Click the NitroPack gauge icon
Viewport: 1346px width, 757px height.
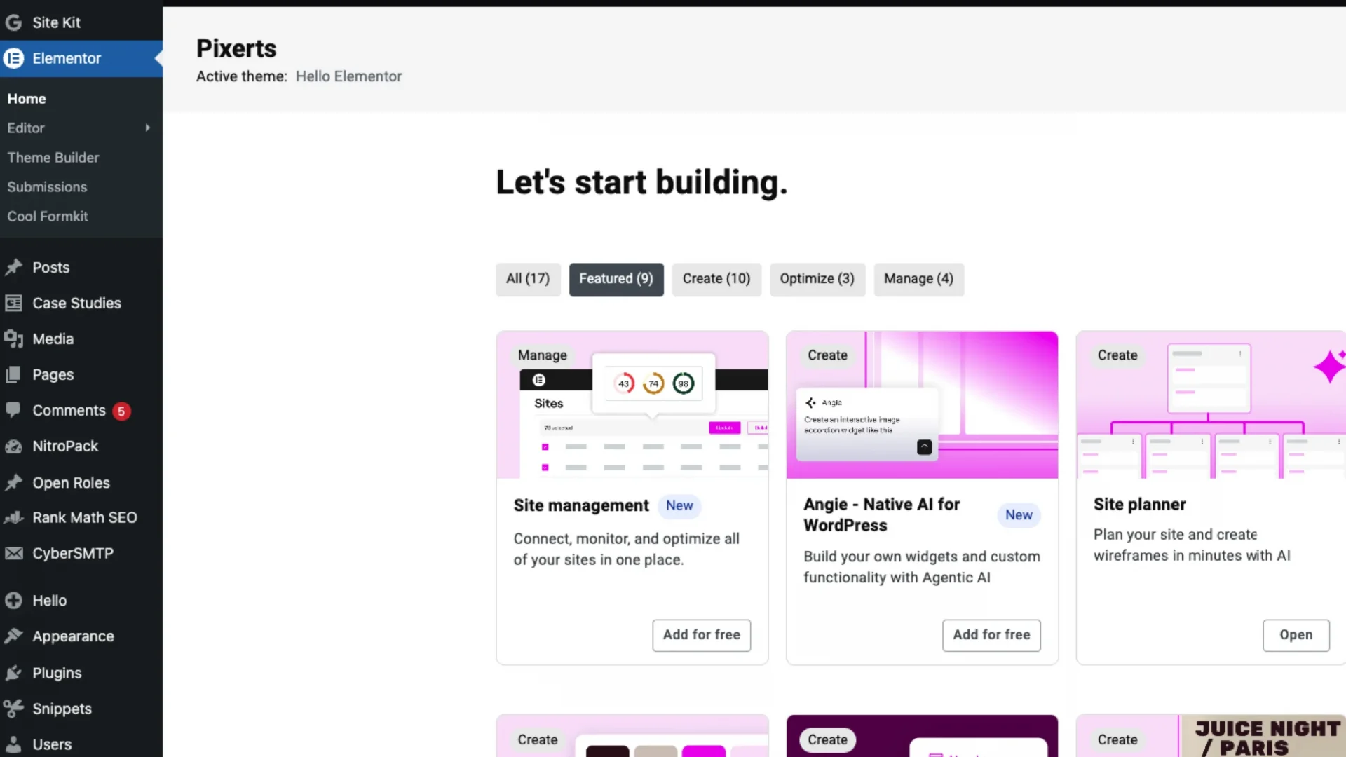13,446
